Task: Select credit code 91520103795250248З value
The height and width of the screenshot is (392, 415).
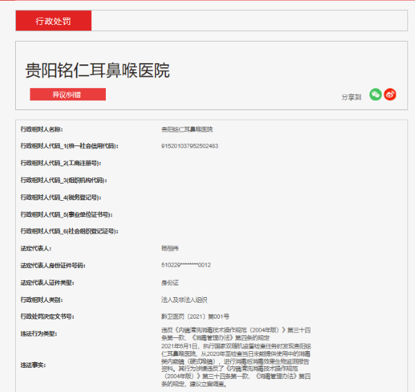Action: tap(190, 146)
